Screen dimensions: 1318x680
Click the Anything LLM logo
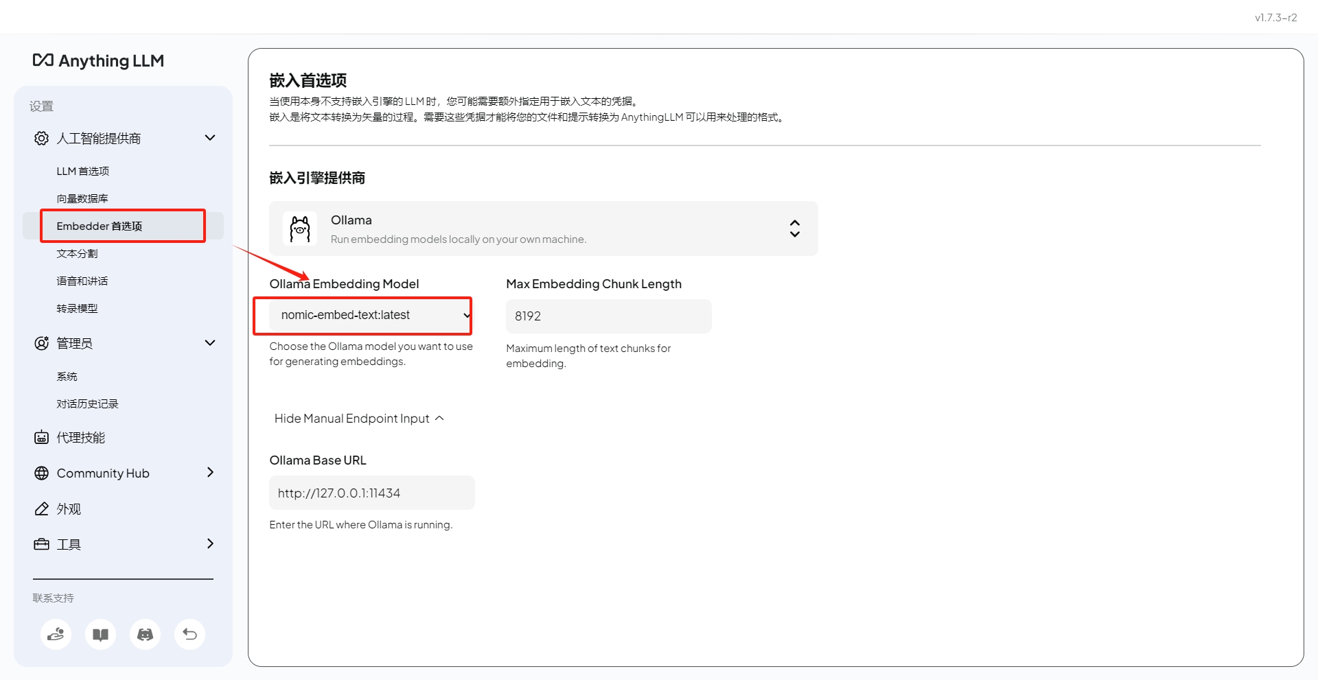(98, 60)
